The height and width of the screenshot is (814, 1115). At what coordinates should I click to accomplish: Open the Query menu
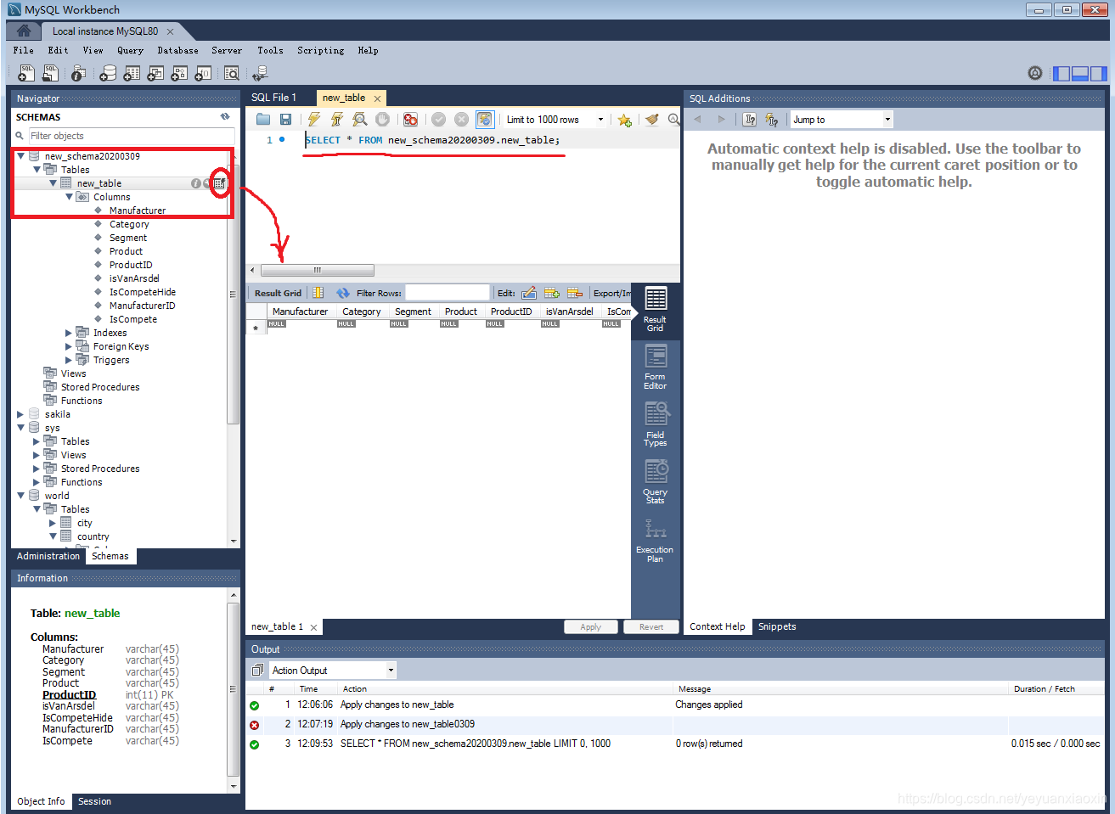point(130,51)
